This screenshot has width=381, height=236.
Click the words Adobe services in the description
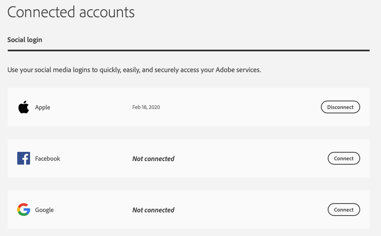pos(238,70)
